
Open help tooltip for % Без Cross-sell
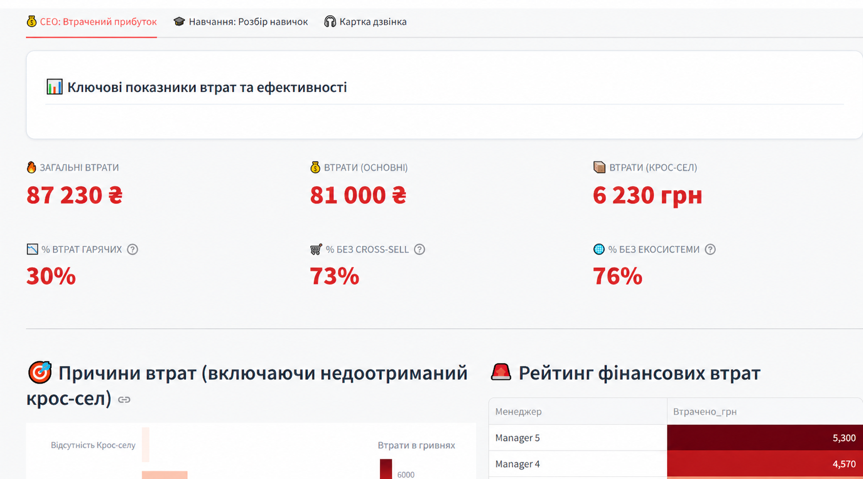point(419,249)
